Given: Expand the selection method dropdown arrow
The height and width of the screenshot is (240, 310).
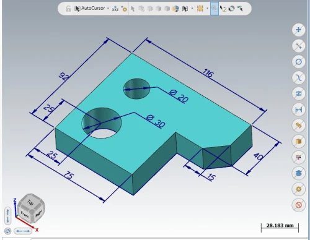Looking at the screenshot, I should tap(192, 9).
